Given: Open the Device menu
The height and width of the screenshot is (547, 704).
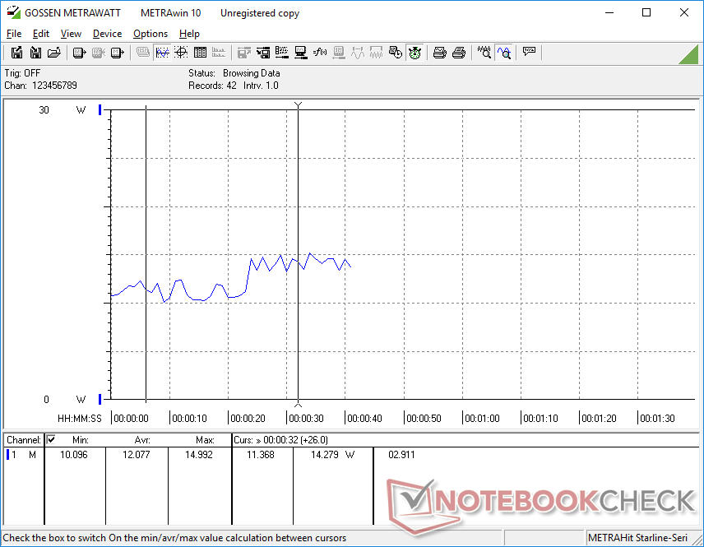Looking at the screenshot, I should pos(107,34).
